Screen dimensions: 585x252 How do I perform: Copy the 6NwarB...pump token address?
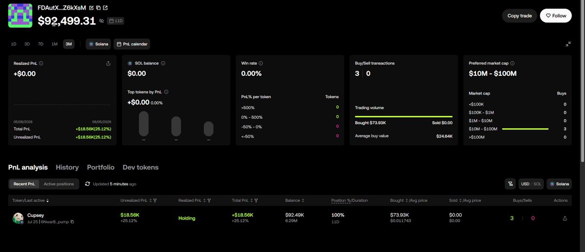coord(72,222)
